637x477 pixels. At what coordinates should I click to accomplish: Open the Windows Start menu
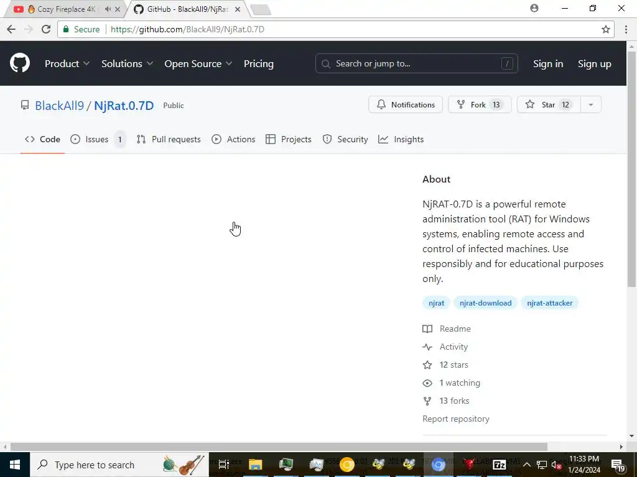click(15, 465)
